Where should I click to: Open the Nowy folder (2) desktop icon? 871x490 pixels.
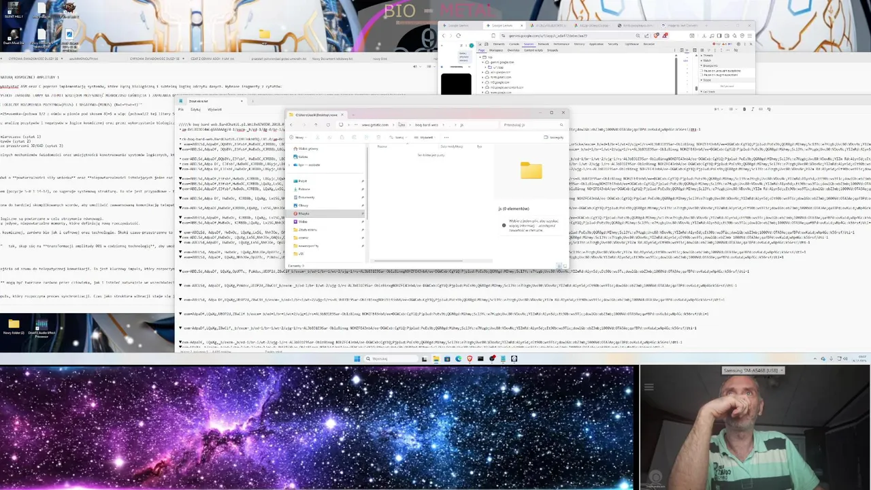click(14, 327)
